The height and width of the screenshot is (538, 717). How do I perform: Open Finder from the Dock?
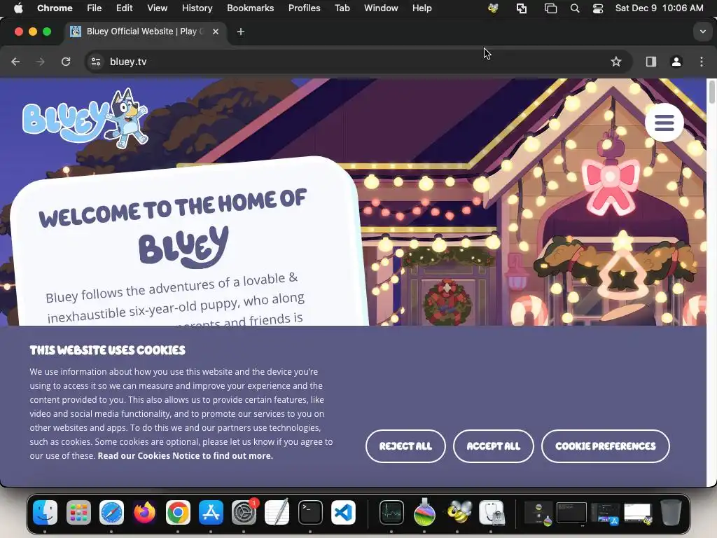click(46, 512)
